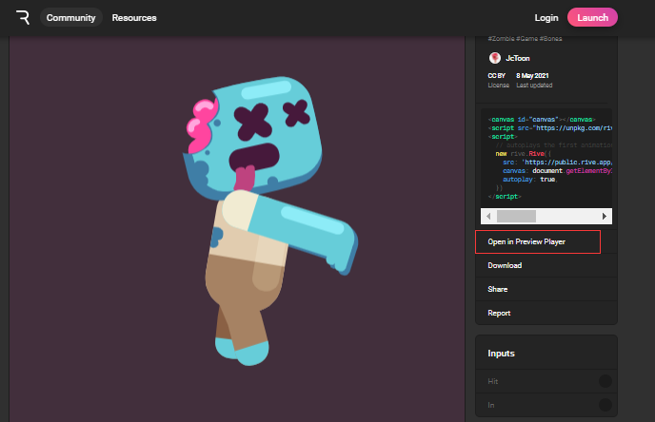This screenshot has height=422, width=655.
Task: Click the Rive logo icon
Action: click(x=23, y=17)
